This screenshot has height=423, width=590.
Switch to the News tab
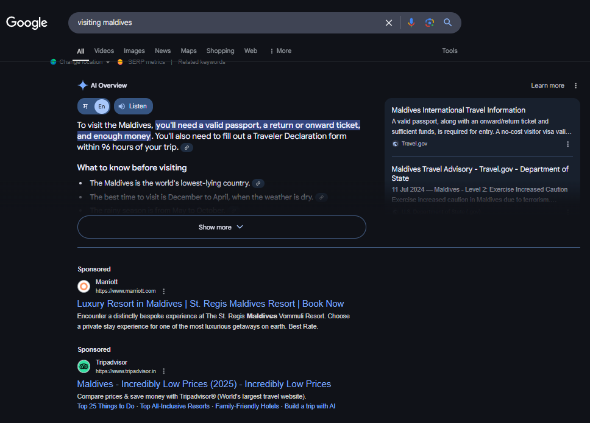pyautogui.click(x=163, y=51)
